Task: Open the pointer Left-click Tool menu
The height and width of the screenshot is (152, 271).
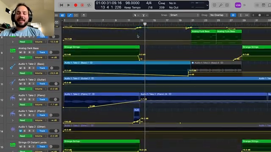Action: coord(136,15)
